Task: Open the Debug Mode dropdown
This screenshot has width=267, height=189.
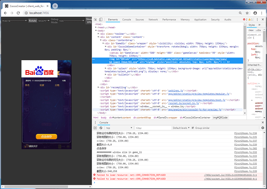Action: [x=72, y=21]
